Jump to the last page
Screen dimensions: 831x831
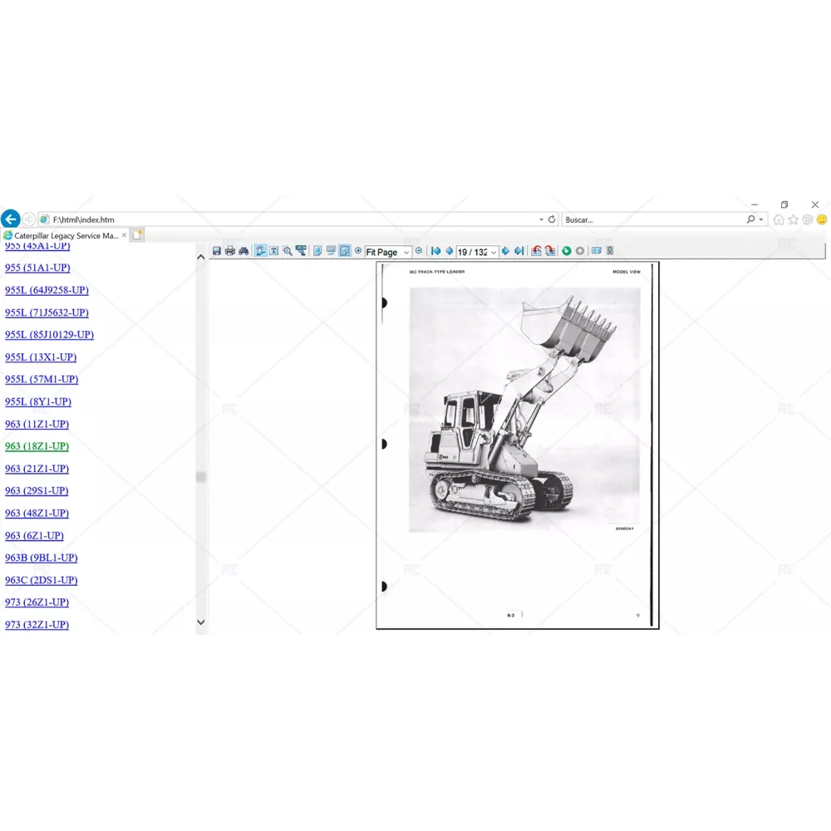click(x=519, y=251)
